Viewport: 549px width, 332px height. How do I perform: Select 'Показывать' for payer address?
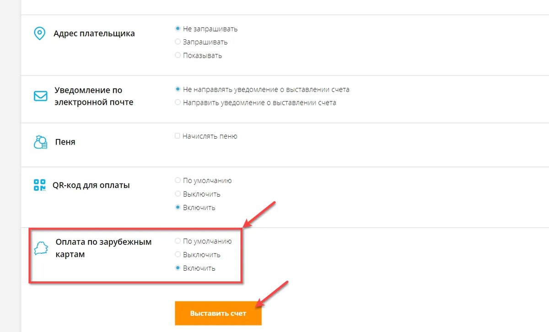(178, 55)
